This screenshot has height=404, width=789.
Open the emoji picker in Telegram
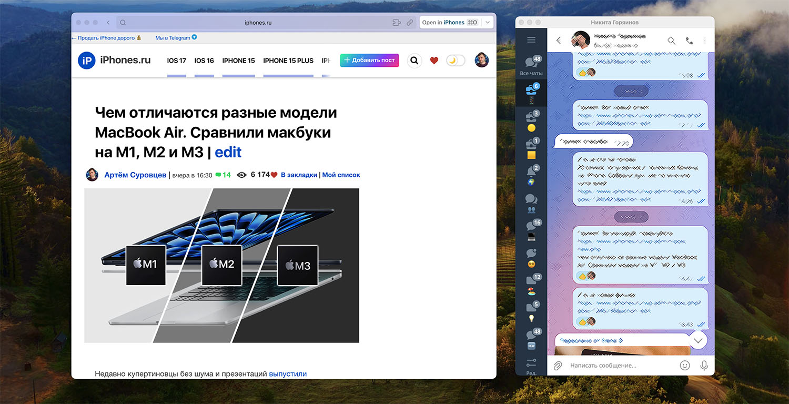point(685,365)
